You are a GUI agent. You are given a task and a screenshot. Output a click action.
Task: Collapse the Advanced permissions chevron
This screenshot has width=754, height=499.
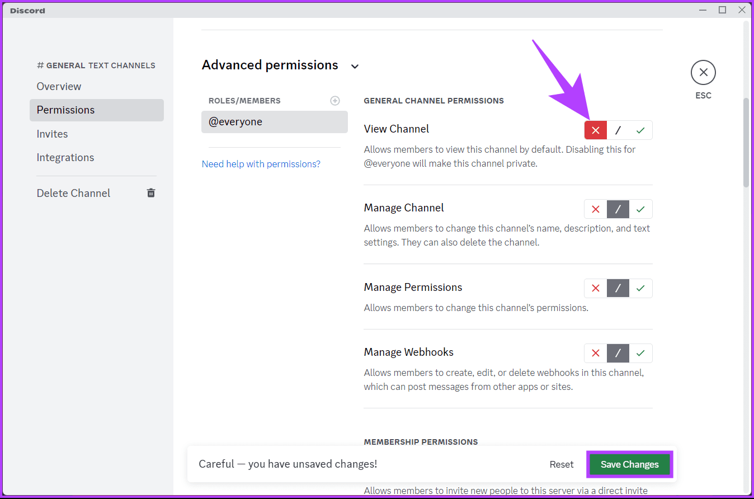[355, 67]
